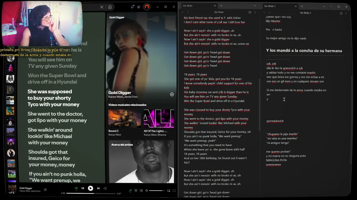Seek on the Gold Digger progress bar
The image size is (357, 200).
[x=91, y=193]
